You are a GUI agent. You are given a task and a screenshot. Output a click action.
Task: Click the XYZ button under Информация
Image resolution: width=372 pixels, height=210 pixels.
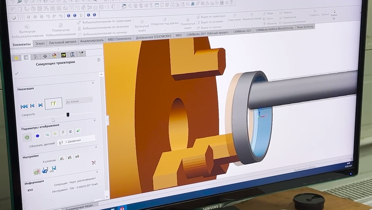[x=31, y=190]
